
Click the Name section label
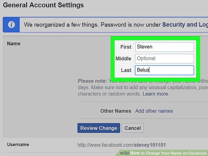14,44
